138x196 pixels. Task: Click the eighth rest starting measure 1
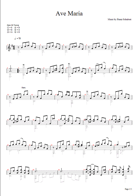point(18,48)
